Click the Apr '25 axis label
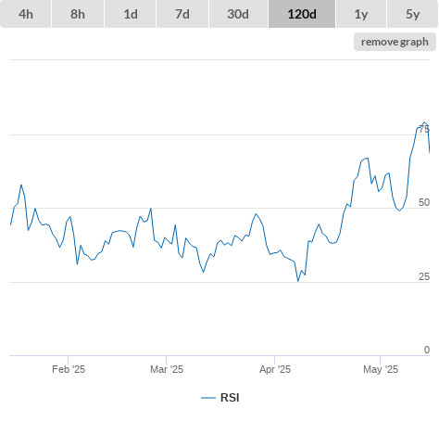The width and height of the screenshot is (439, 422). (x=275, y=369)
